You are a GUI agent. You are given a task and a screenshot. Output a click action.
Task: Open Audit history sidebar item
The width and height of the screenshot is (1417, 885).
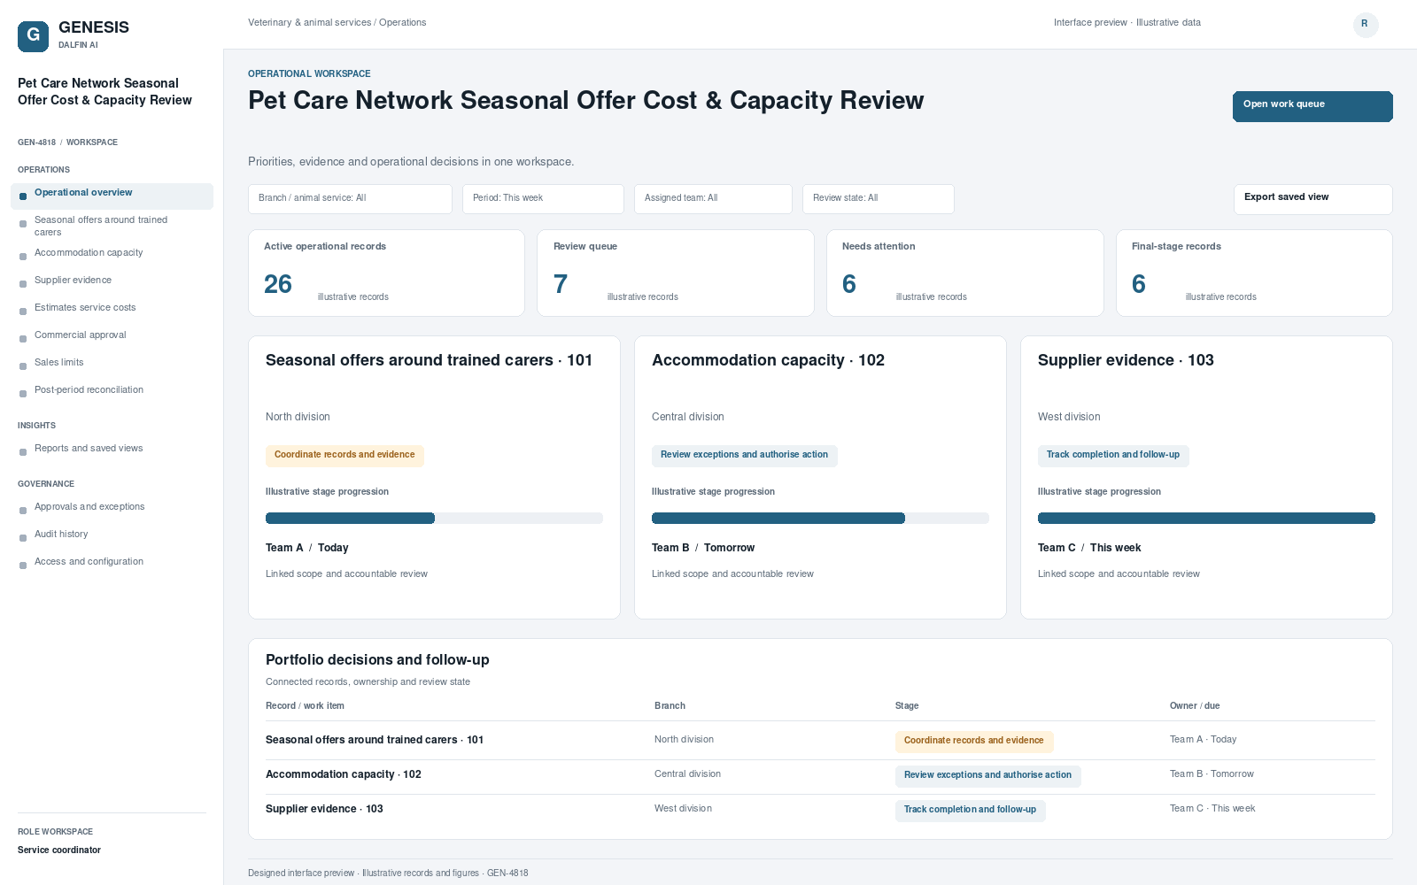pyautogui.click(x=112, y=535)
